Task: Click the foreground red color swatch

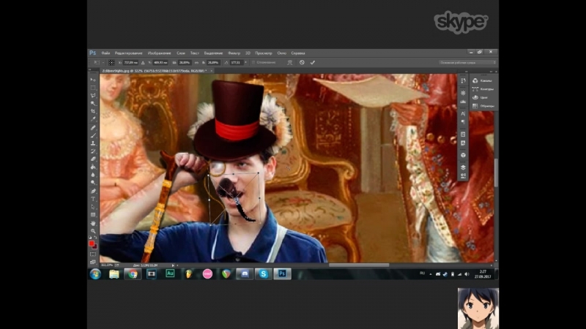Action: [92, 243]
